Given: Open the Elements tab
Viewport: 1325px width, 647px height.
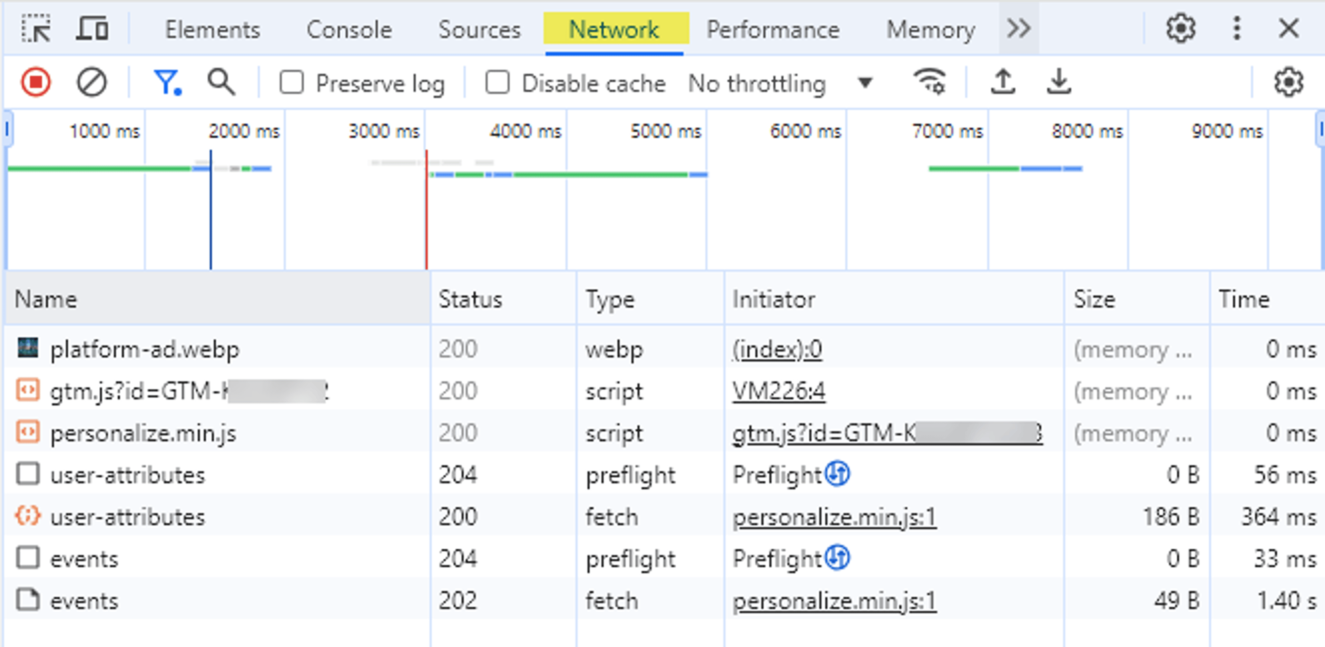Looking at the screenshot, I should coord(213,30).
